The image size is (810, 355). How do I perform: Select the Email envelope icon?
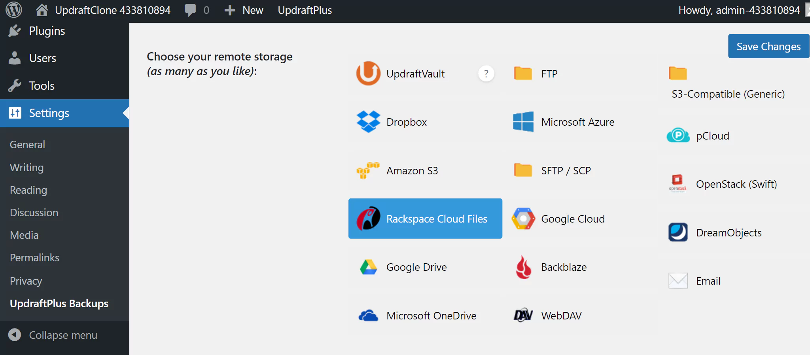pyautogui.click(x=678, y=281)
